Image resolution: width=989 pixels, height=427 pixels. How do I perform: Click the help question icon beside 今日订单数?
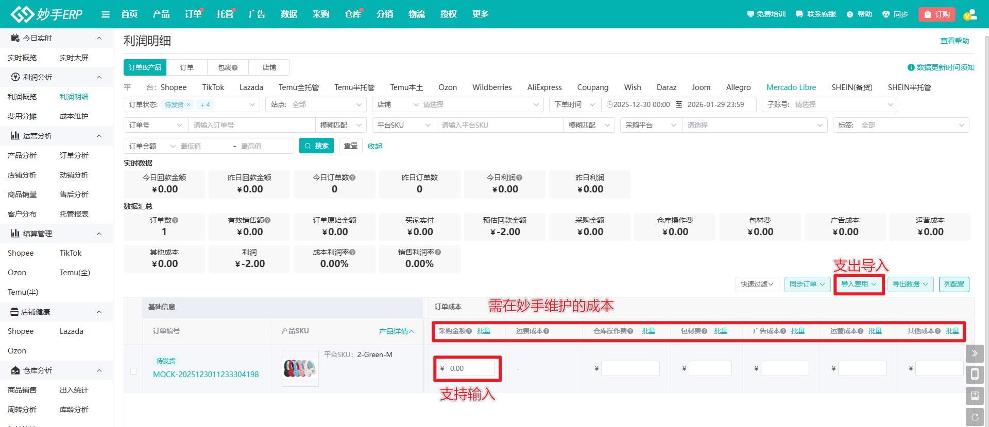tap(352, 177)
